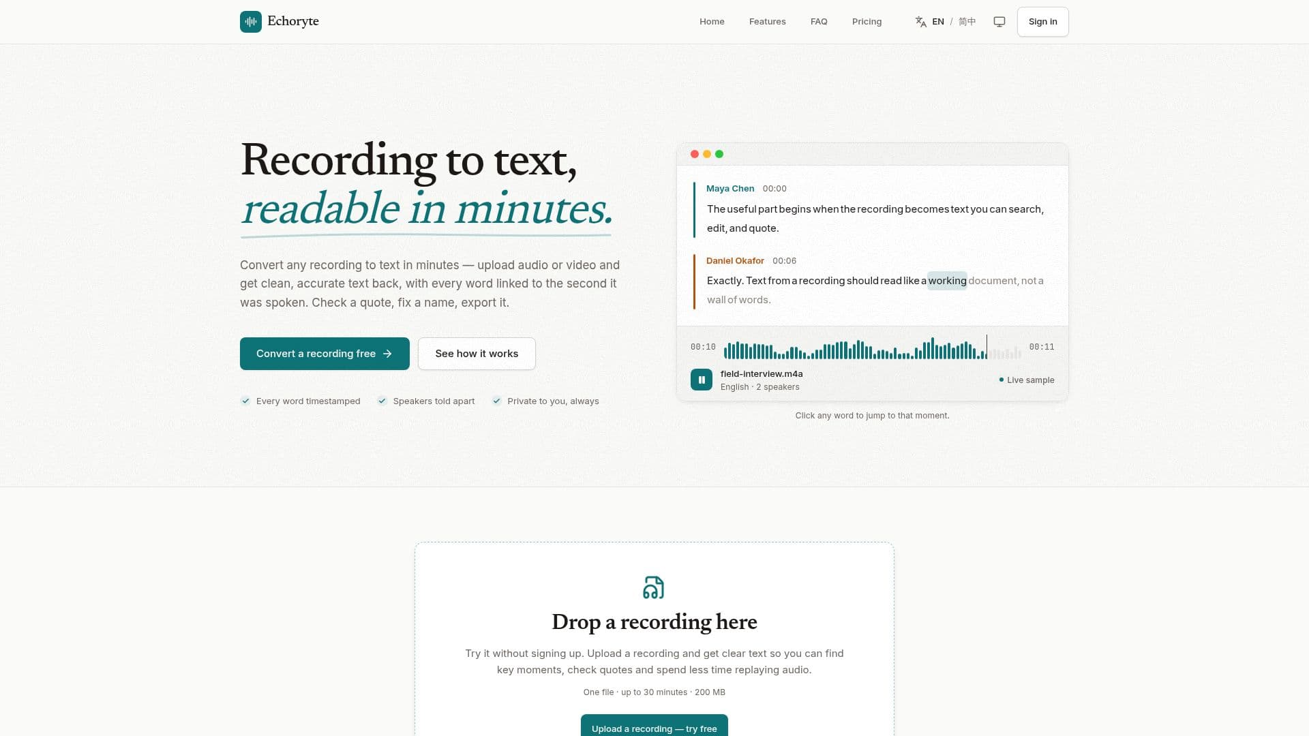Click the red dot in the demo window
Viewport: 1309px width, 736px height.
695,154
